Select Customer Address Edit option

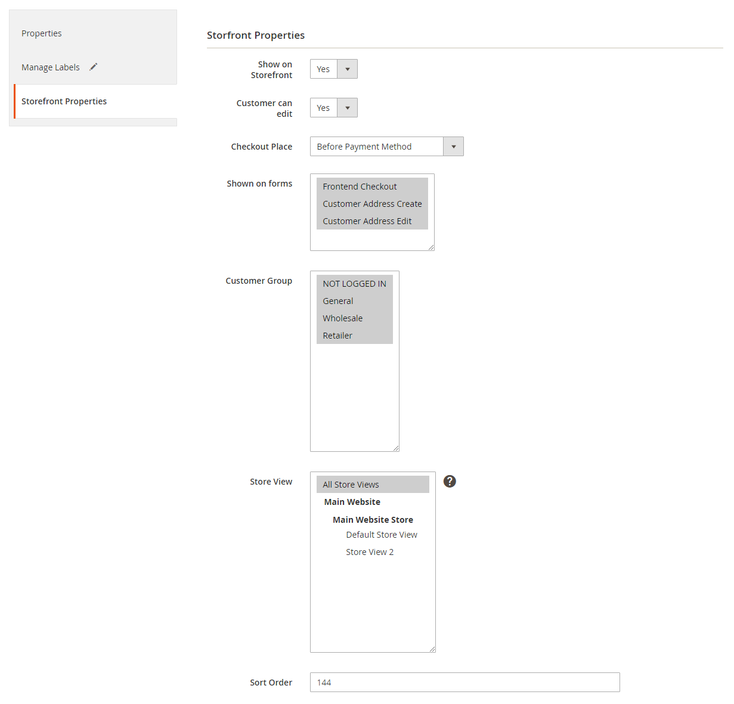[x=372, y=221]
